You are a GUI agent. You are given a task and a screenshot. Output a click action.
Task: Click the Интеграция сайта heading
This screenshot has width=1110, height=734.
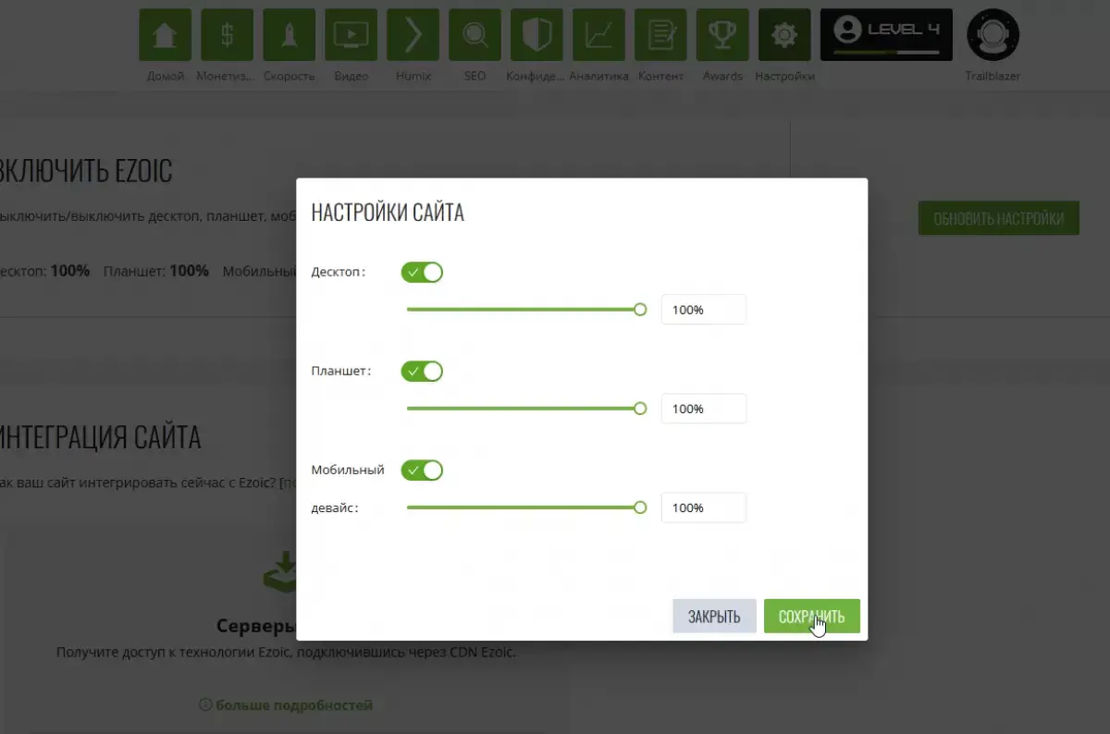tap(100, 437)
